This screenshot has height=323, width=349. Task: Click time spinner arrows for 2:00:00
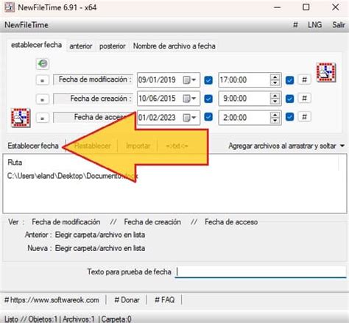pyautogui.click(x=275, y=118)
